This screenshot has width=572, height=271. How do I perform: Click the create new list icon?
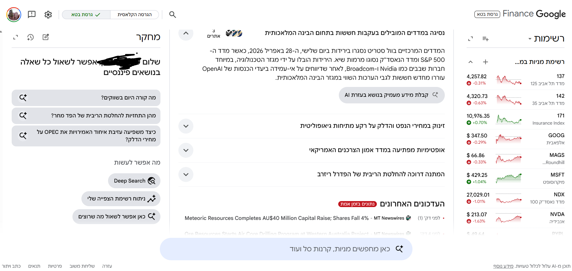tap(485, 39)
